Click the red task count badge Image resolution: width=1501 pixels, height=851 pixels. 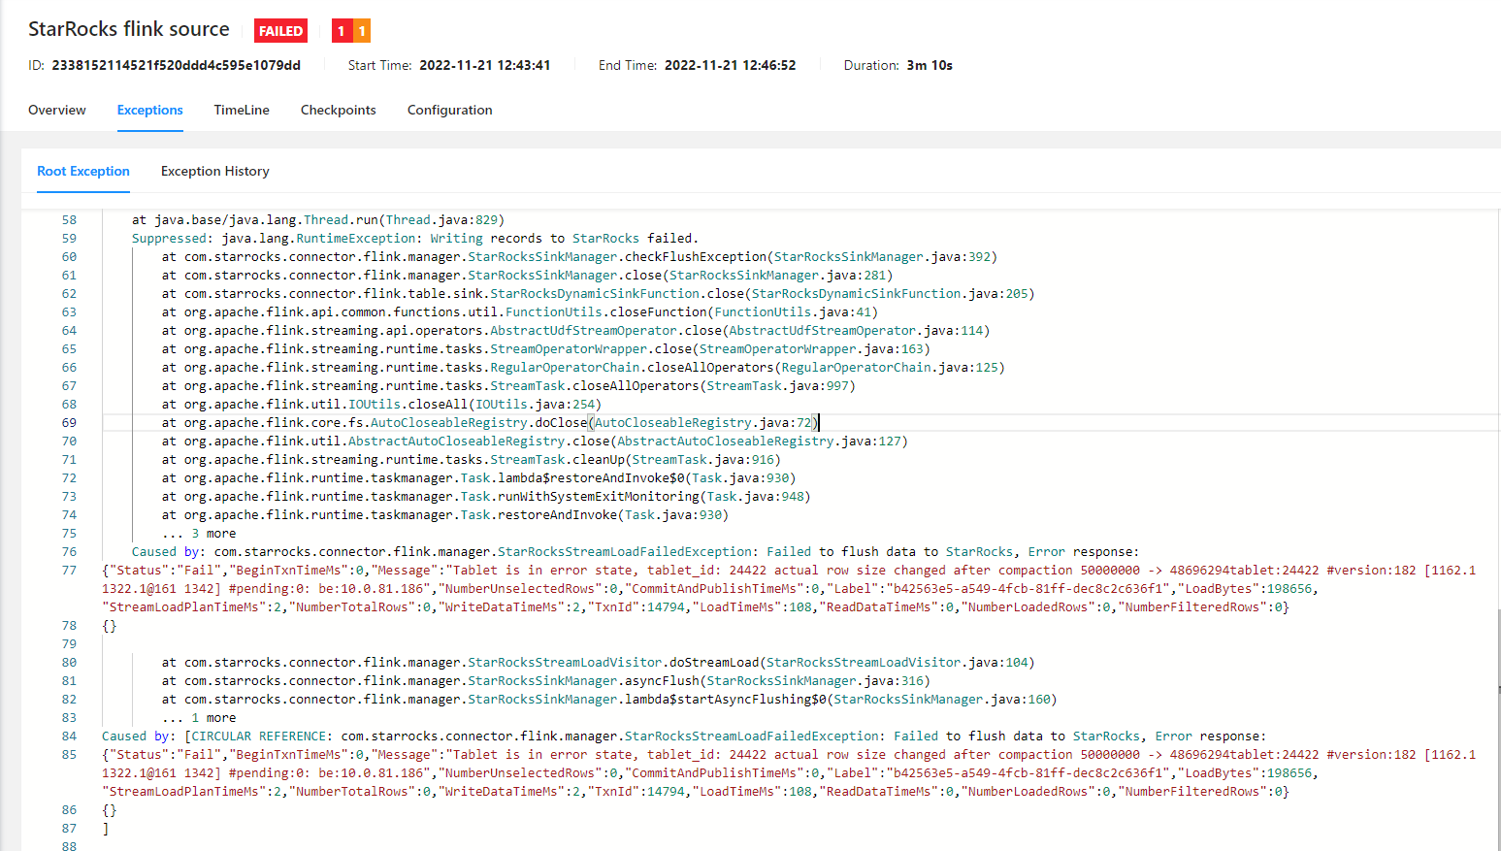point(342,31)
